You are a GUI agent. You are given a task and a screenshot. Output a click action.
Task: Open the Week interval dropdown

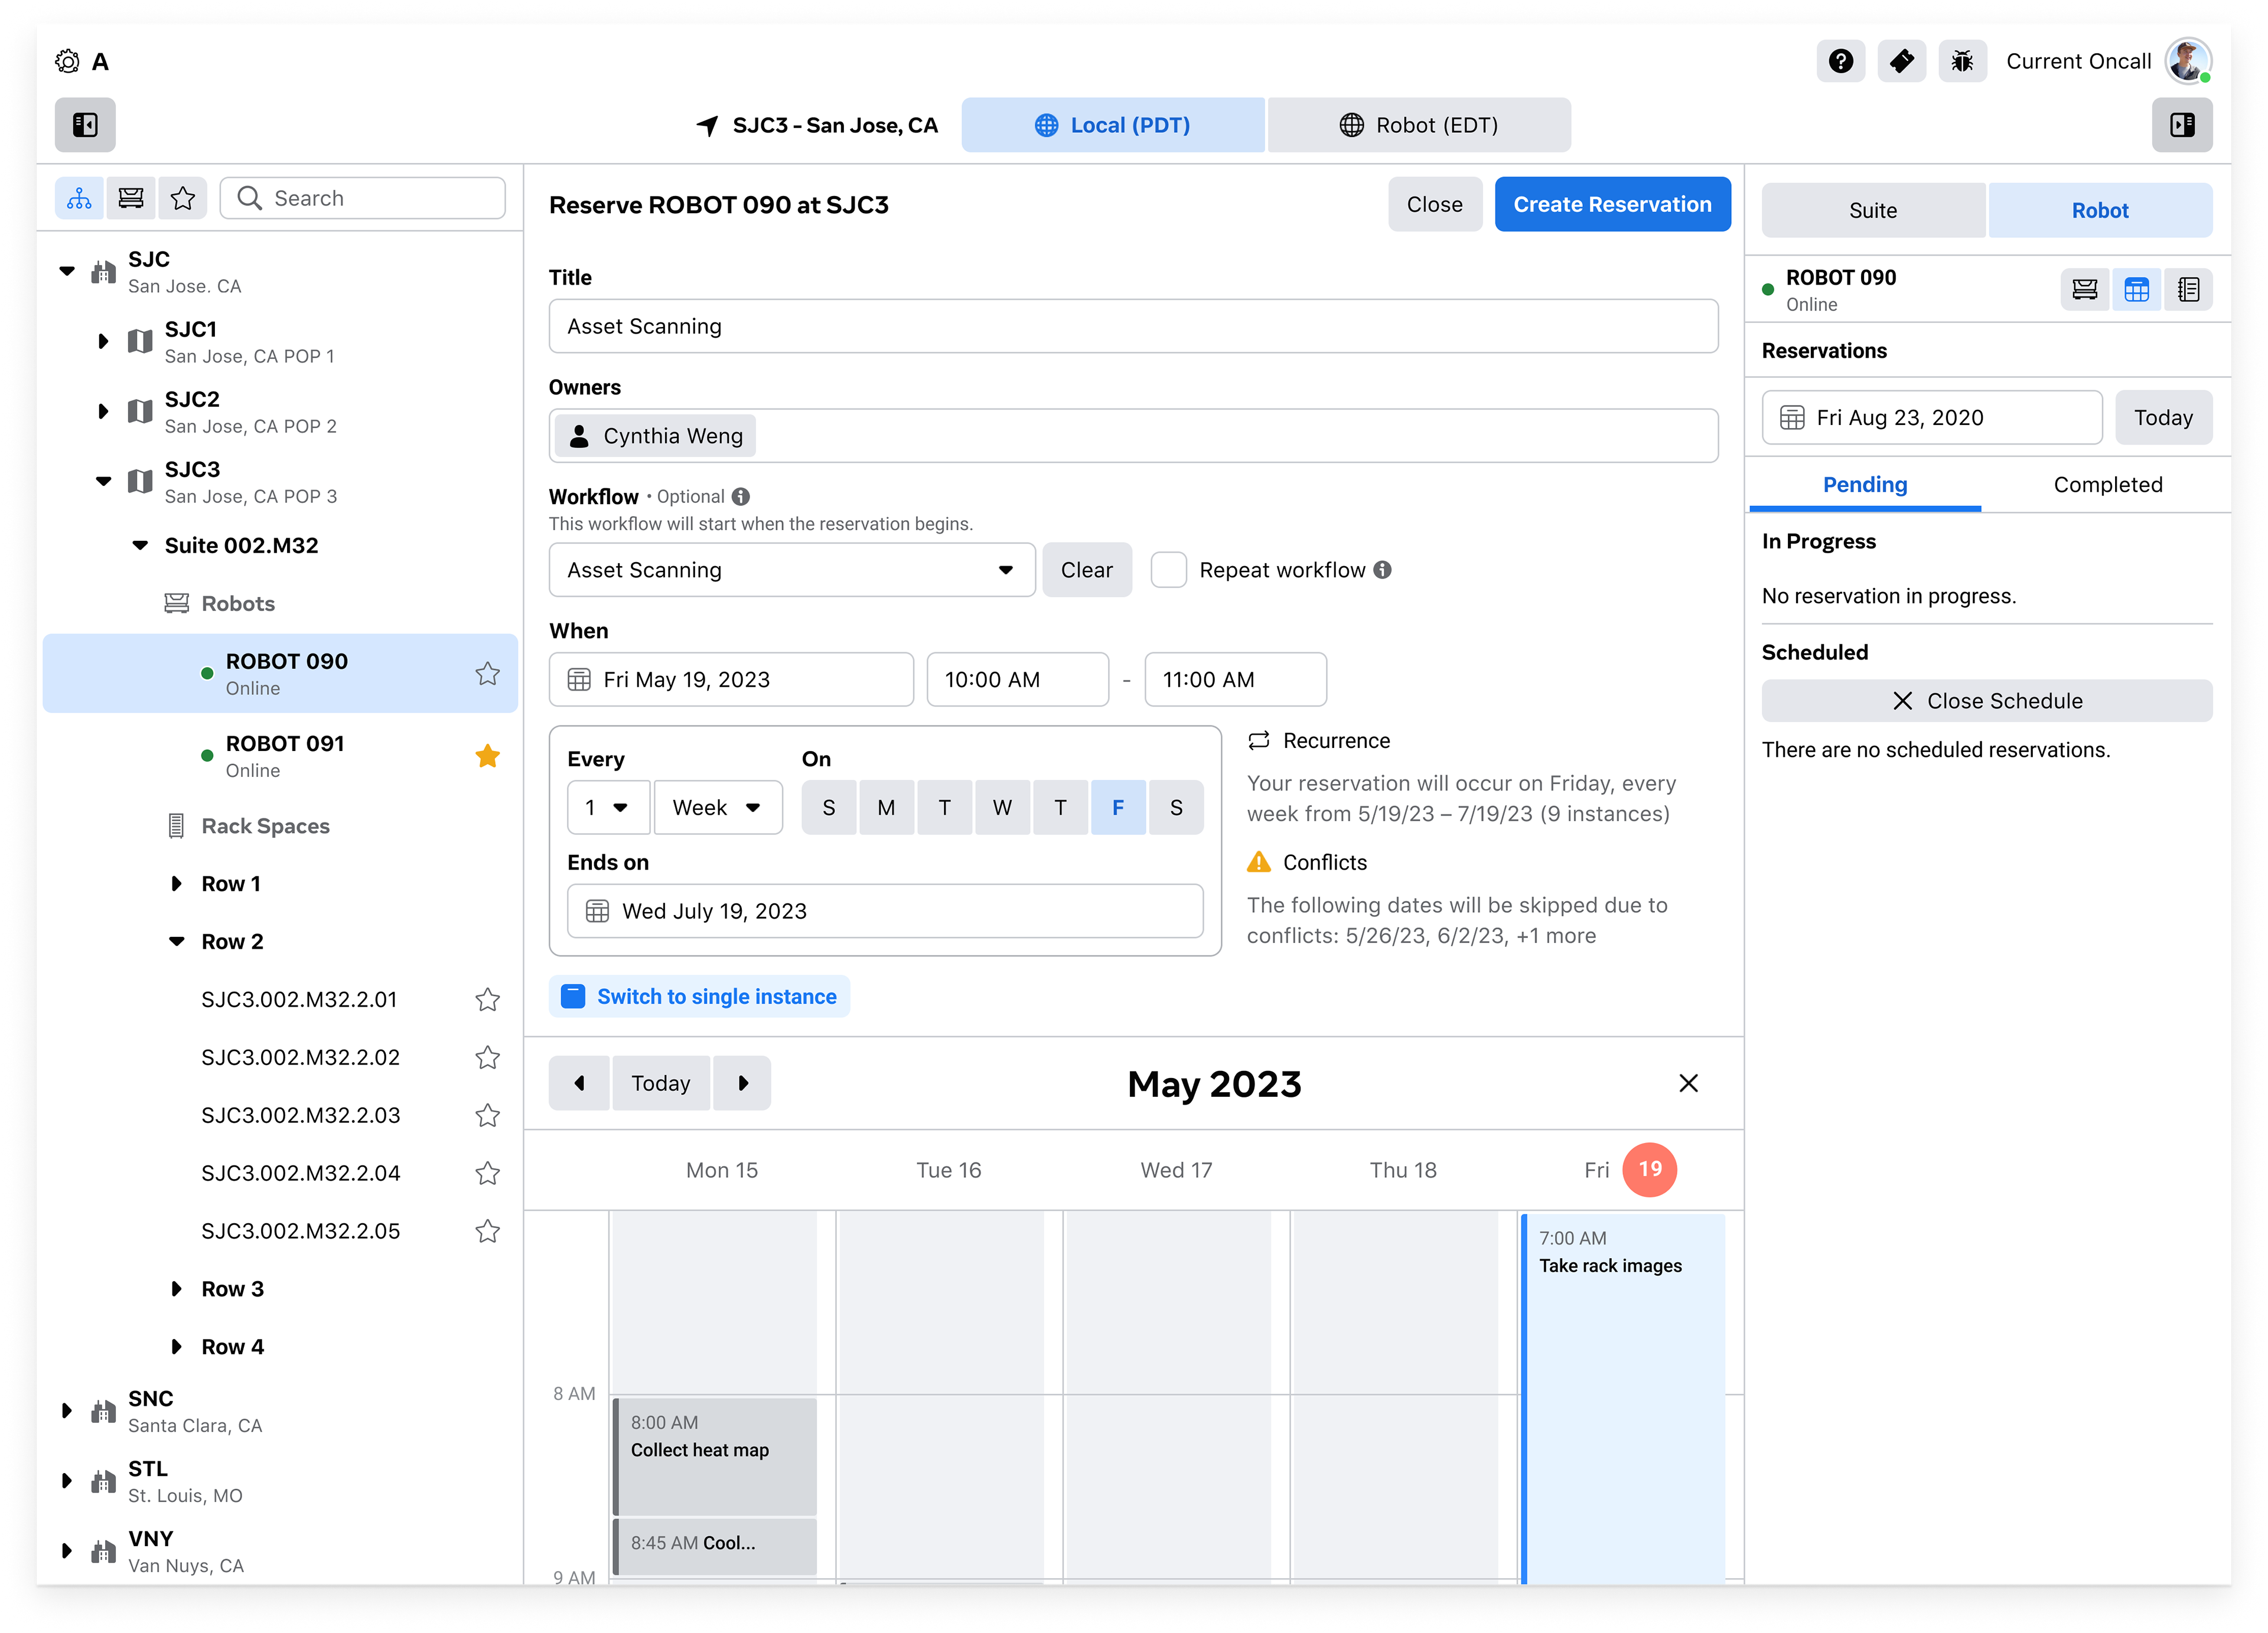point(718,808)
